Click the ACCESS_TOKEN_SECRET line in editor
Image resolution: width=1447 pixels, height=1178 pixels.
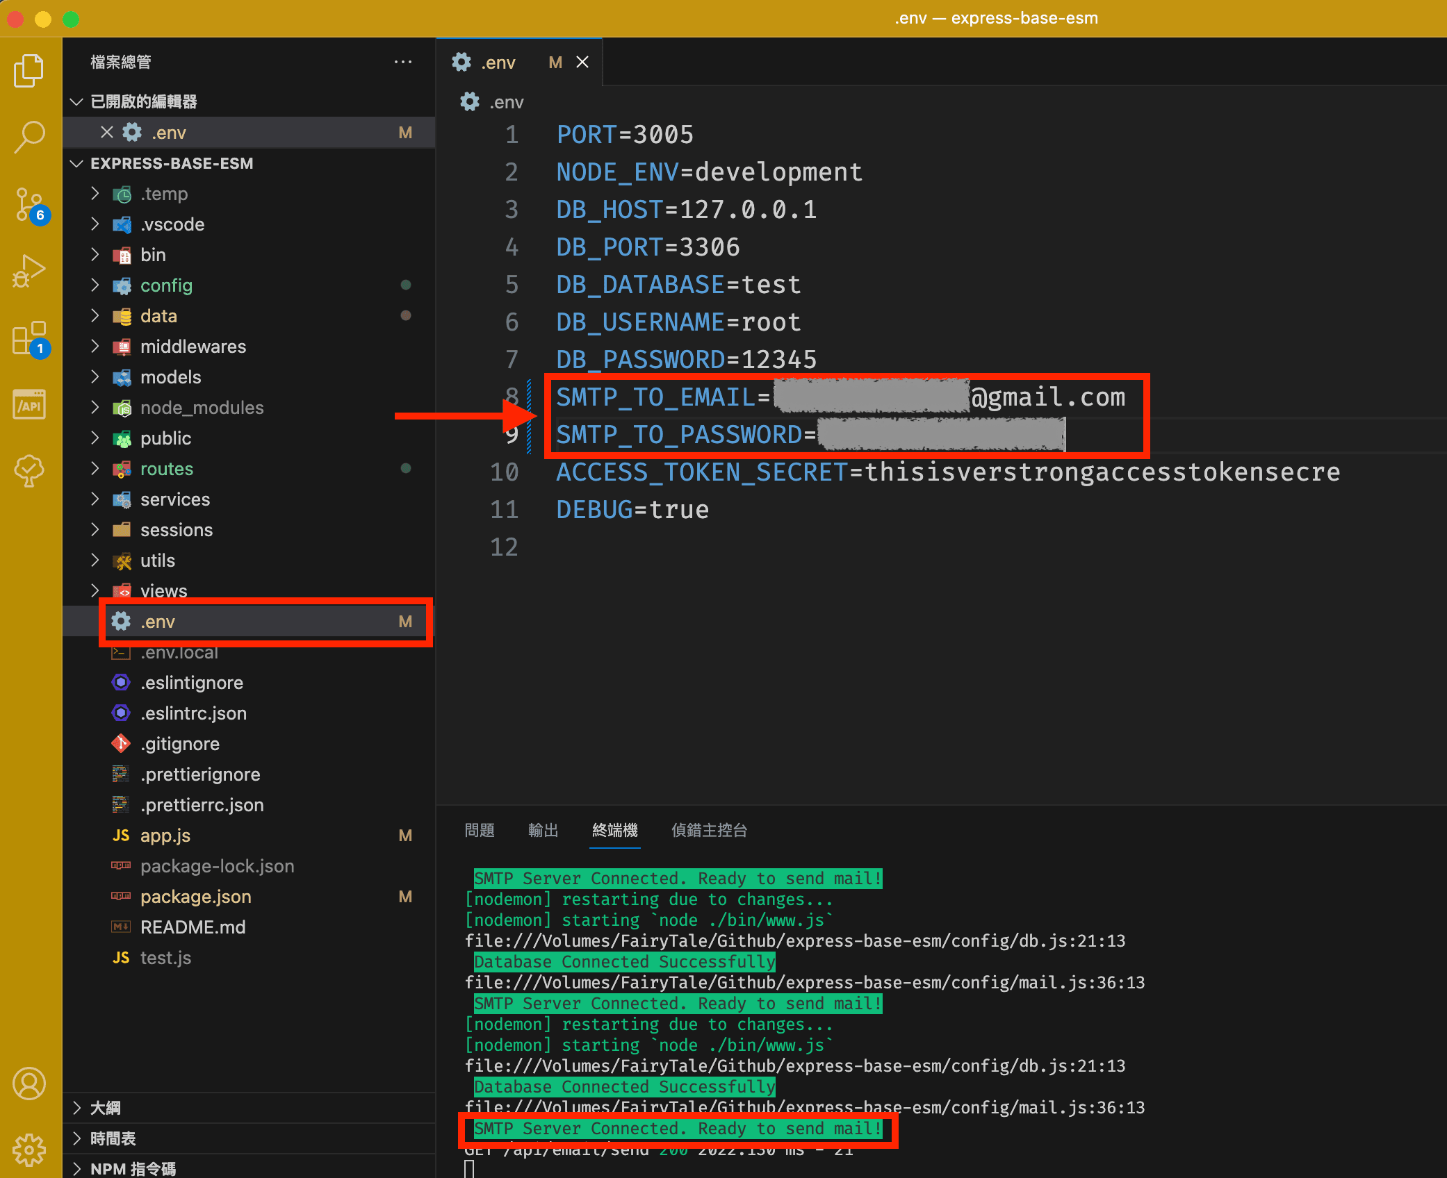(x=948, y=472)
